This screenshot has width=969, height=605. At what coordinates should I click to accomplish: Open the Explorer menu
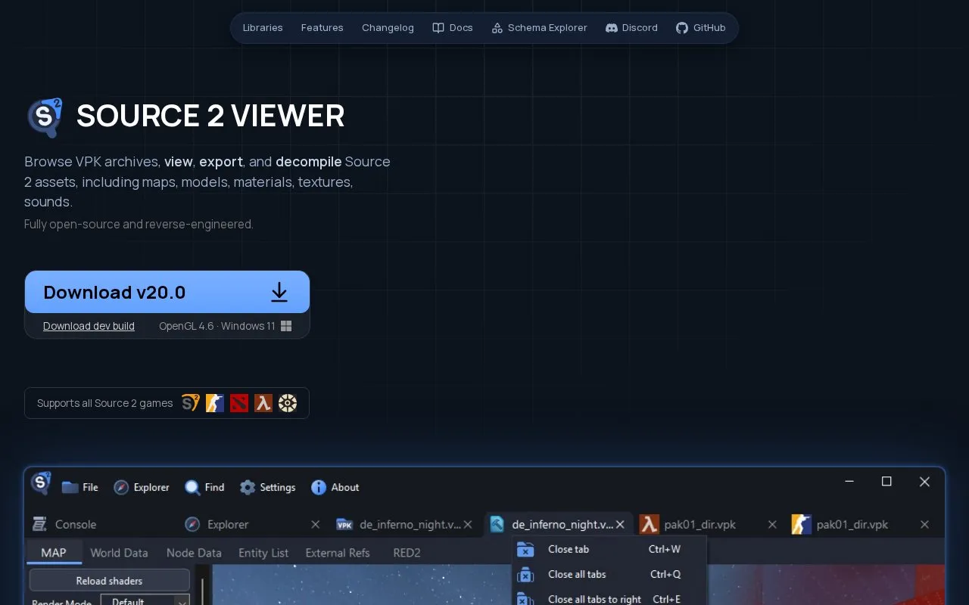click(142, 487)
